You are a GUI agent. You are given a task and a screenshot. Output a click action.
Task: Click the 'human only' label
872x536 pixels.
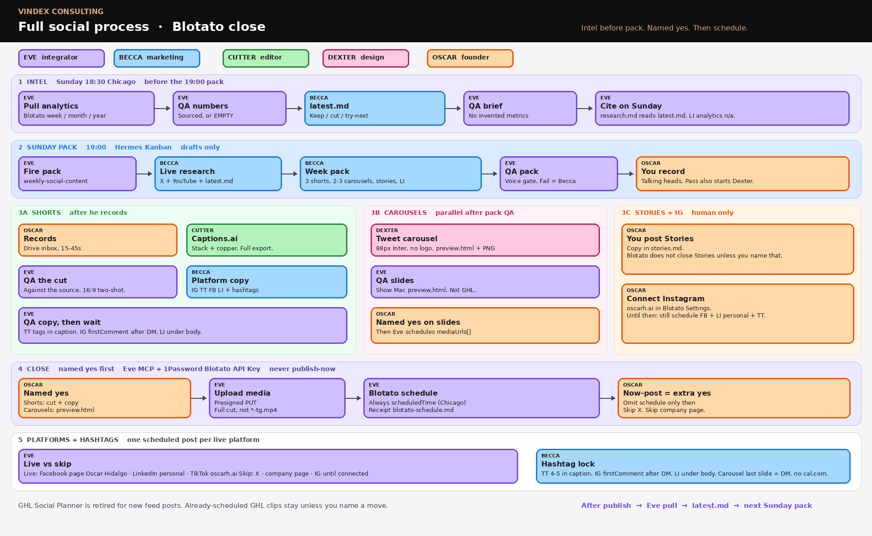(713, 213)
